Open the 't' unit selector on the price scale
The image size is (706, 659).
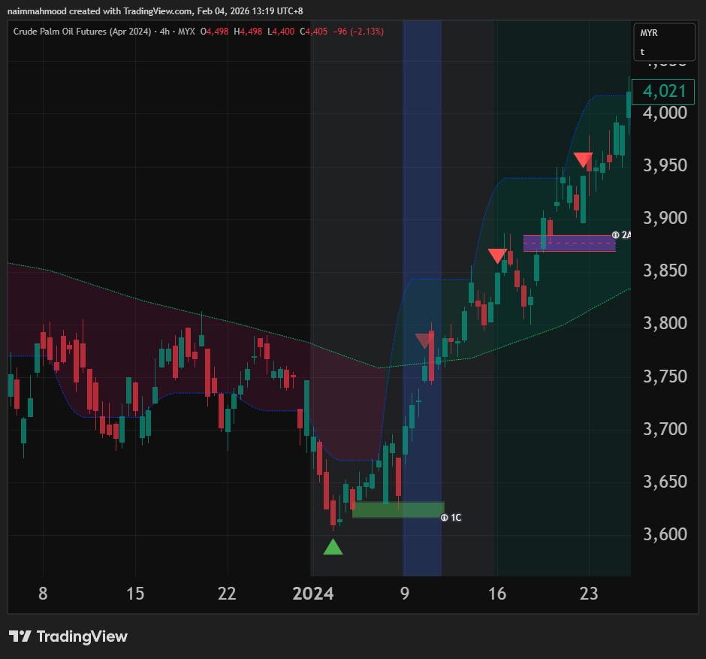[643, 53]
